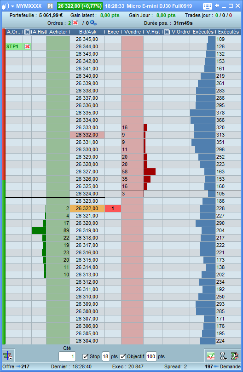Open order book settings wrench icon

pyautogui.click(x=235, y=356)
